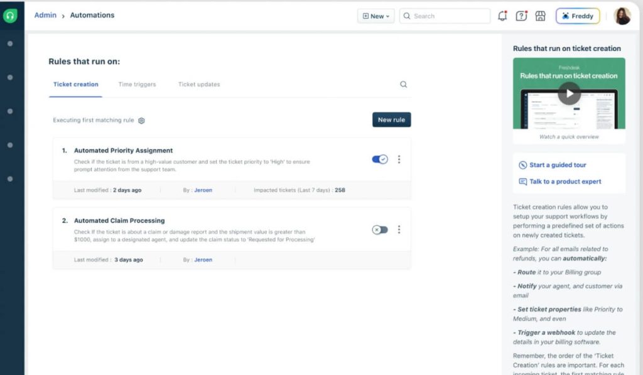The width and height of the screenshot is (643, 375).
Task: Switch to the Time triggers tab
Action: 137,84
